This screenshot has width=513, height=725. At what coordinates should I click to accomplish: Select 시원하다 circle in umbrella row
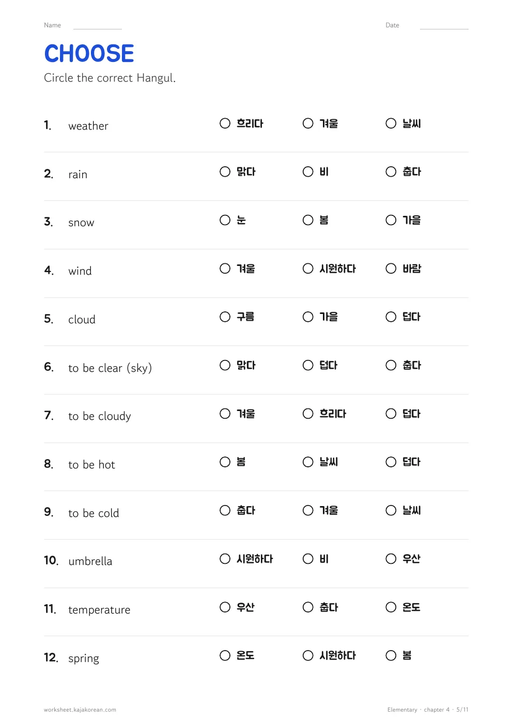click(225, 559)
